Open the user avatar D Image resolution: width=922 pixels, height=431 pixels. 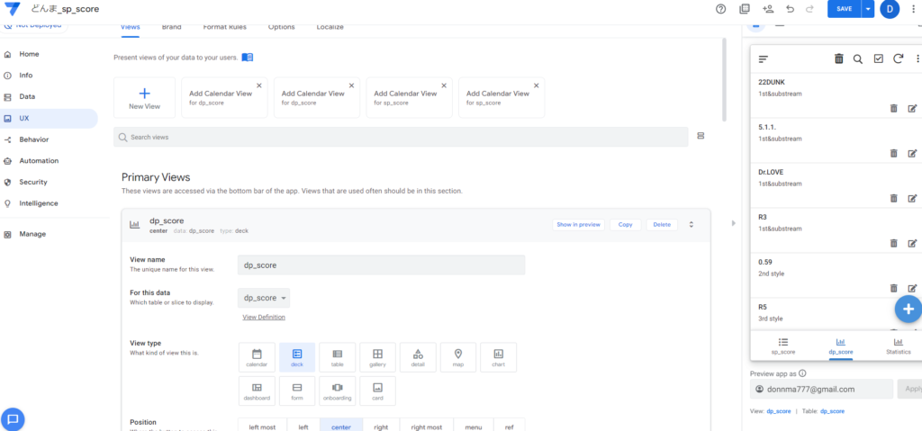click(x=890, y=9)
